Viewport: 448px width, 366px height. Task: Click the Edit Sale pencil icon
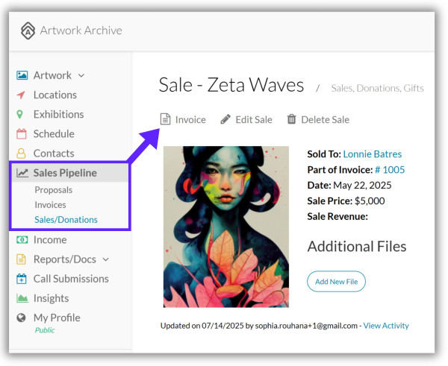pos(225,119)
